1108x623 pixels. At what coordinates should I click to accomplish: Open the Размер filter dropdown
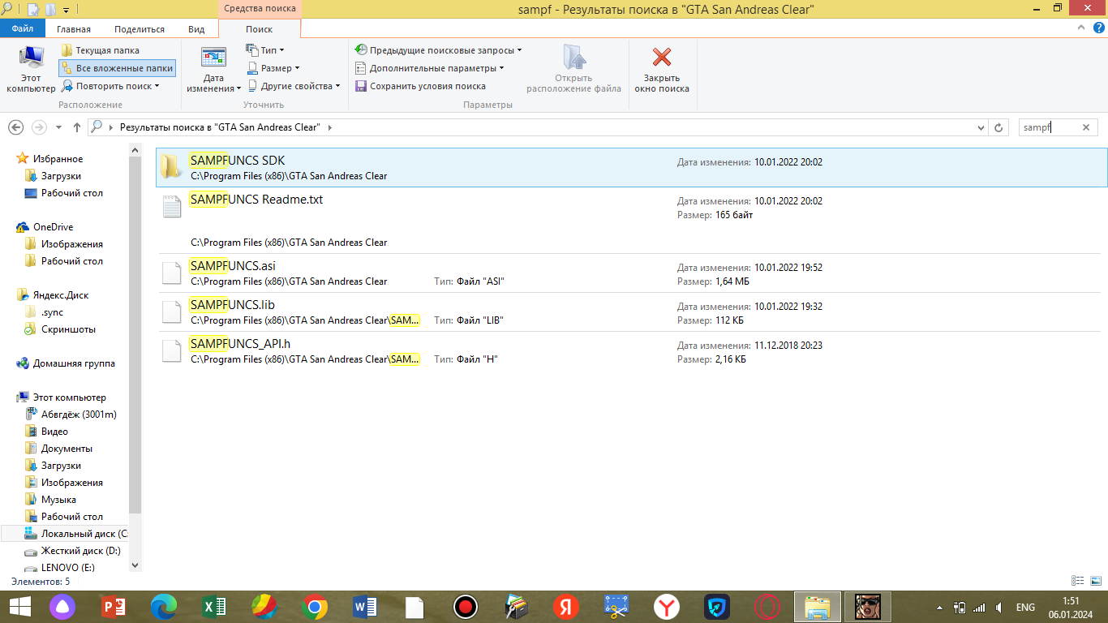pyautogui.click(x=273, y=68)
